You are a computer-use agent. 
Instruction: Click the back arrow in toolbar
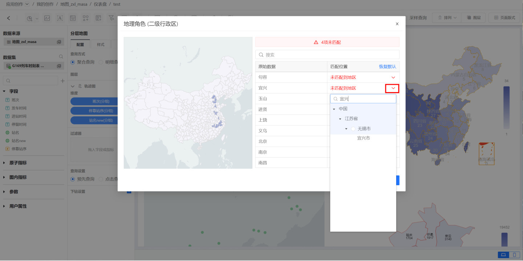click(9, 18)
